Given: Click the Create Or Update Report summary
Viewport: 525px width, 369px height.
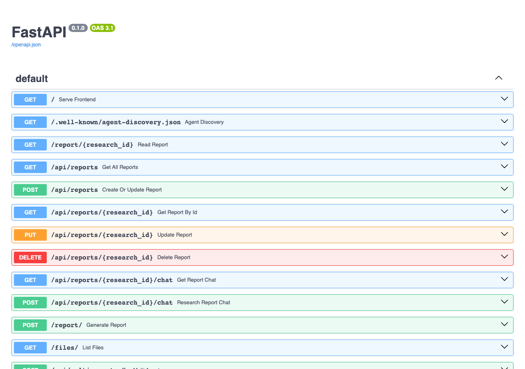Looking at the screenshot, I should point(132,190).
